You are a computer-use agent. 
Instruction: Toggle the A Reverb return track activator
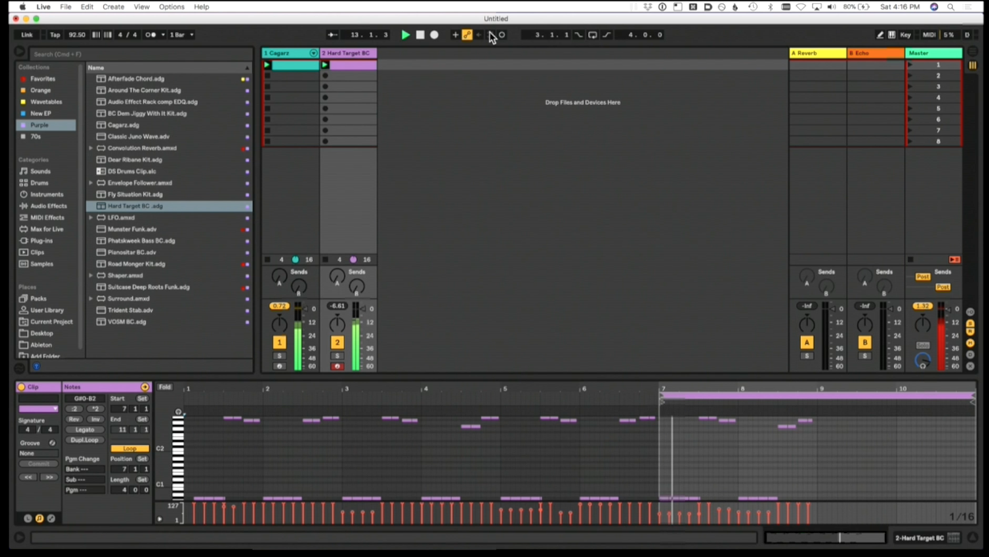pos(807,343)
